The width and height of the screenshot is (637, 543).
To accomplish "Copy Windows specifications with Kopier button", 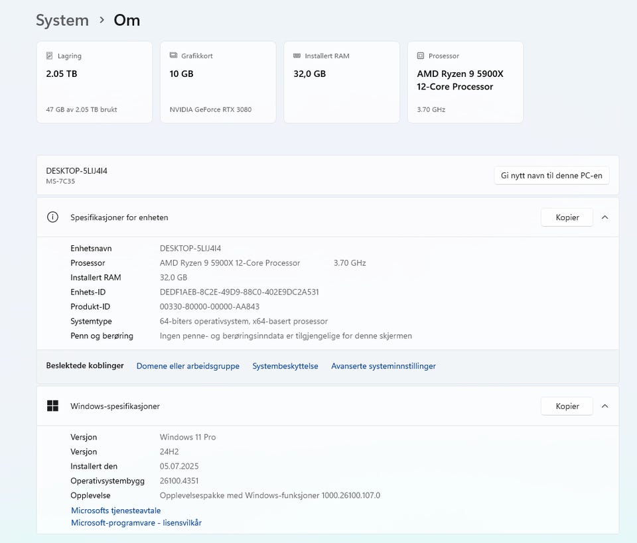I will 567,406.
